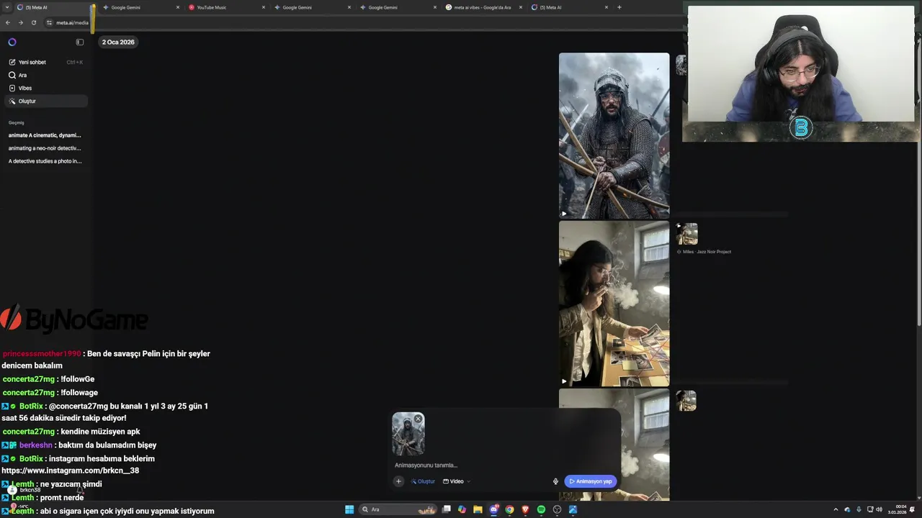Select Oluştur in the left sidebar
This screenshot has height=518, width=922.
point(46,101)
